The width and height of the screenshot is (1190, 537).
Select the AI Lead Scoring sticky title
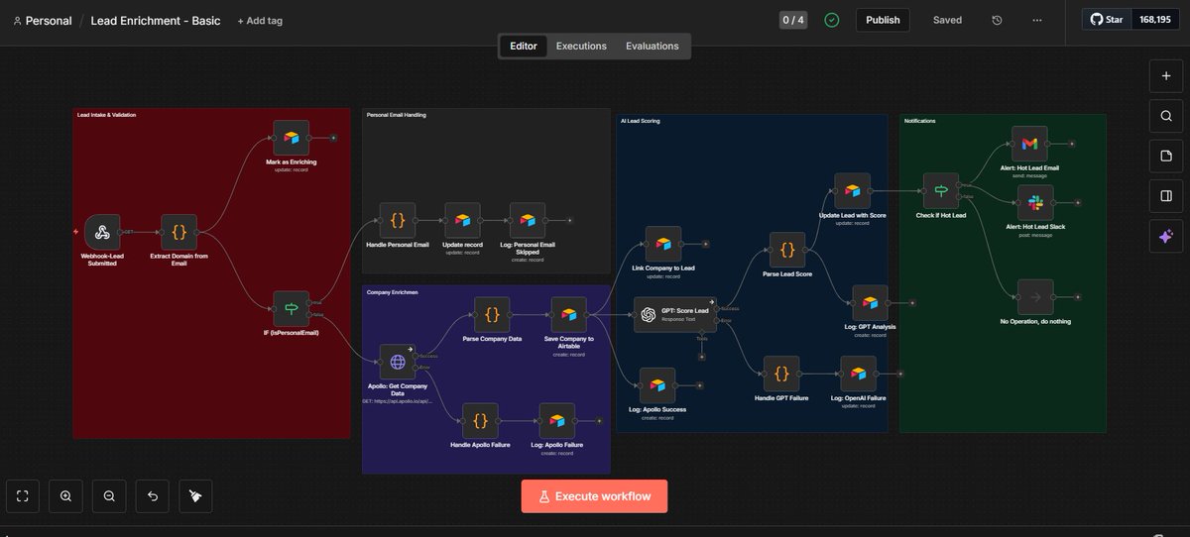640,121
